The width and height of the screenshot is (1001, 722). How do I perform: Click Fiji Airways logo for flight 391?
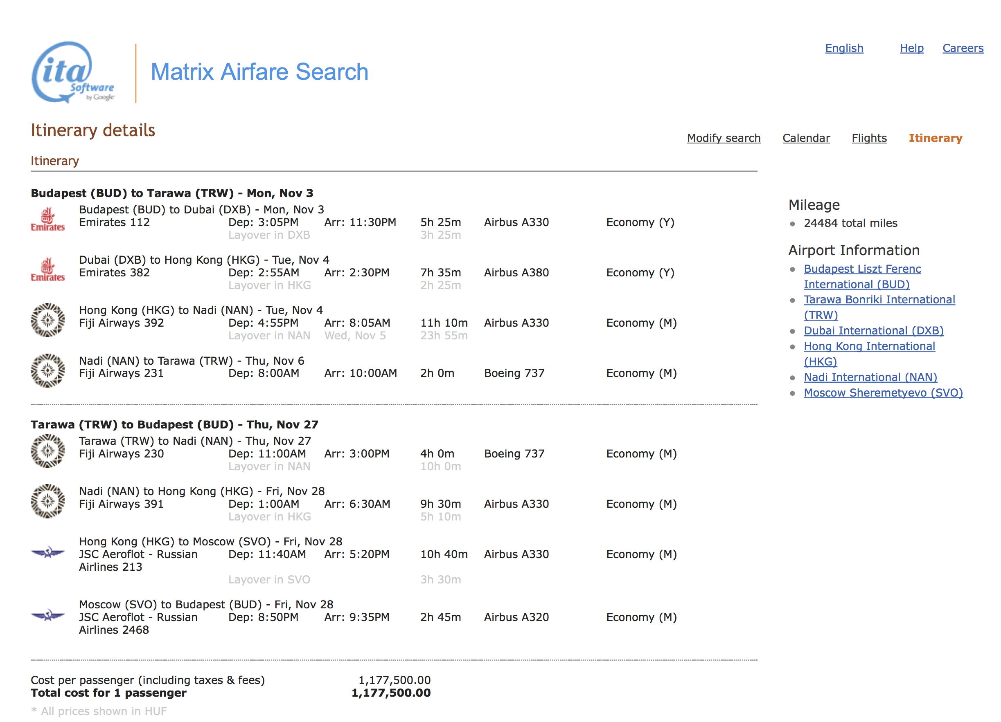pyautogui.click(x=47, y=501)
